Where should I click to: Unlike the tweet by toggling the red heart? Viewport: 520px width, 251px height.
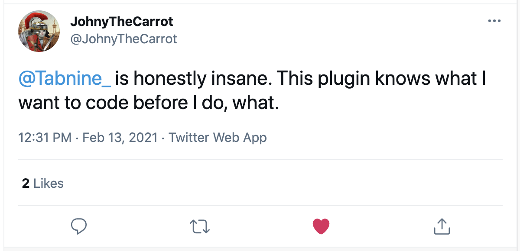tap(321, 226)
